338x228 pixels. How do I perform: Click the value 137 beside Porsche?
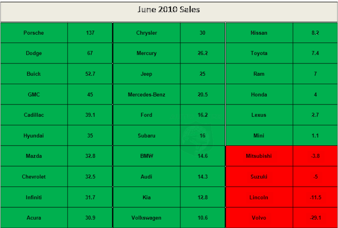(90, 33)
